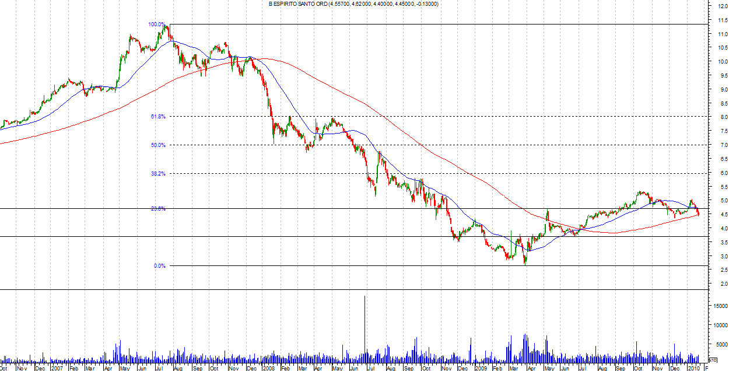
Task: Select the 61.8% Fibonacci retracement label
Action: [x=159, y=117]
